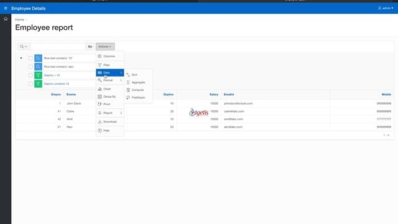Screen dimensions: 398x224
Task: Open the 'Deptno contains 10' filter link
Action: point(57,83)
